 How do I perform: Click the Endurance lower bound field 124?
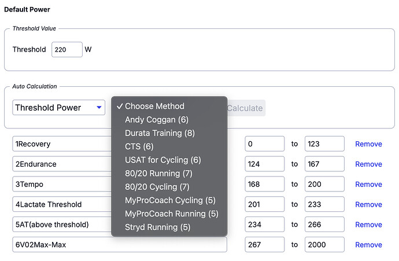(265, 164)
